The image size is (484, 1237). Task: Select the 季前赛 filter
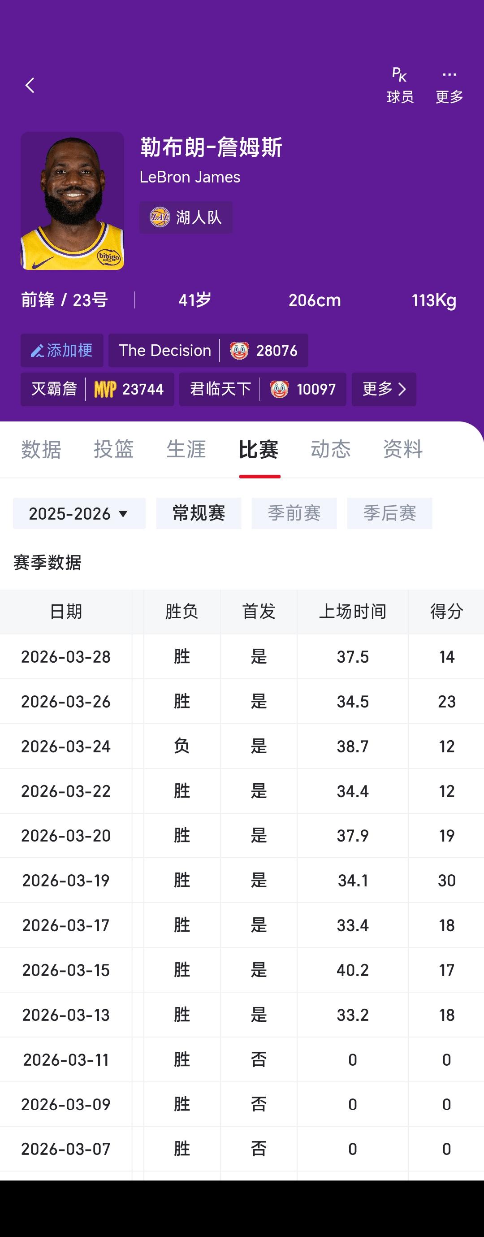point(294,513)
